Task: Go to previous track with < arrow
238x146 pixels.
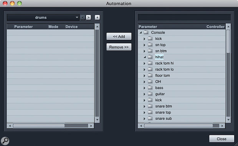Action: tap(83, 17)
